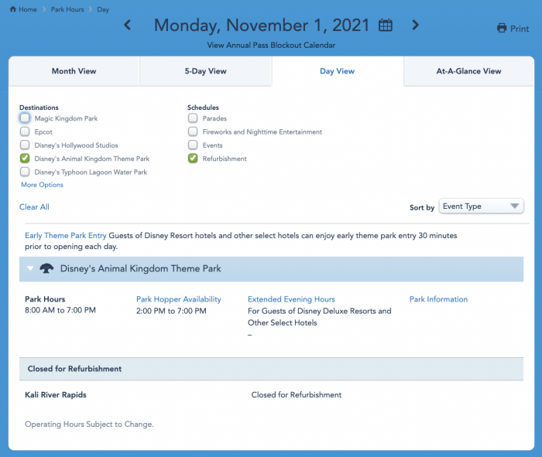
Task: Collapse the Disney's Animal Kingdom section arrow
Action: coord(30,268)
